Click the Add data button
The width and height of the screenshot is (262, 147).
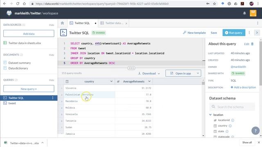pyautogui.click(x=29, y=33)
